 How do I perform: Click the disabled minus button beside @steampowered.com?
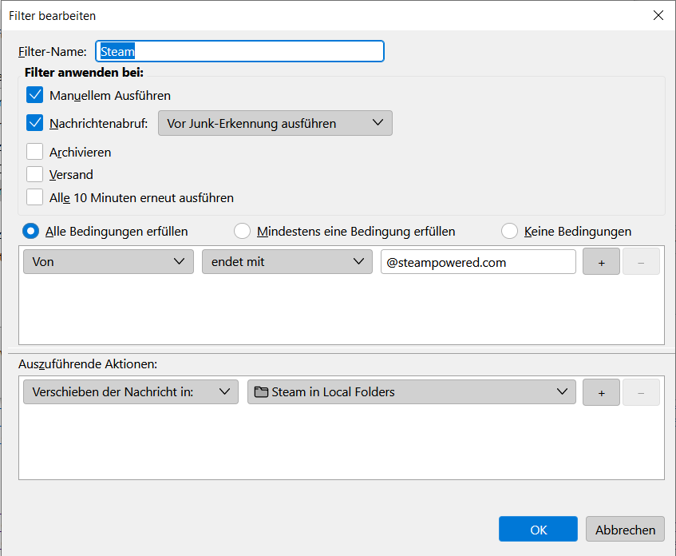641,261
